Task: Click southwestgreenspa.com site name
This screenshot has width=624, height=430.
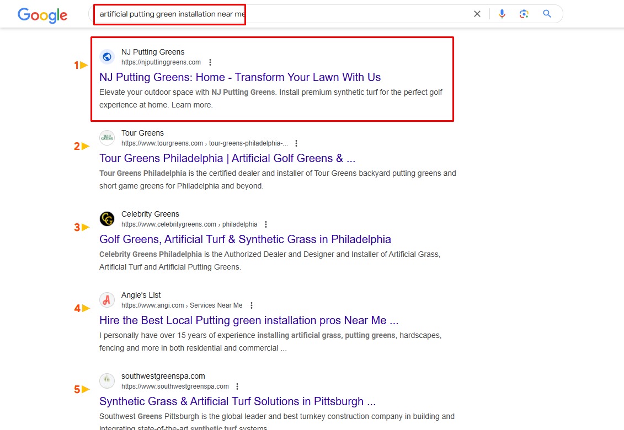Action: (163, 377)
